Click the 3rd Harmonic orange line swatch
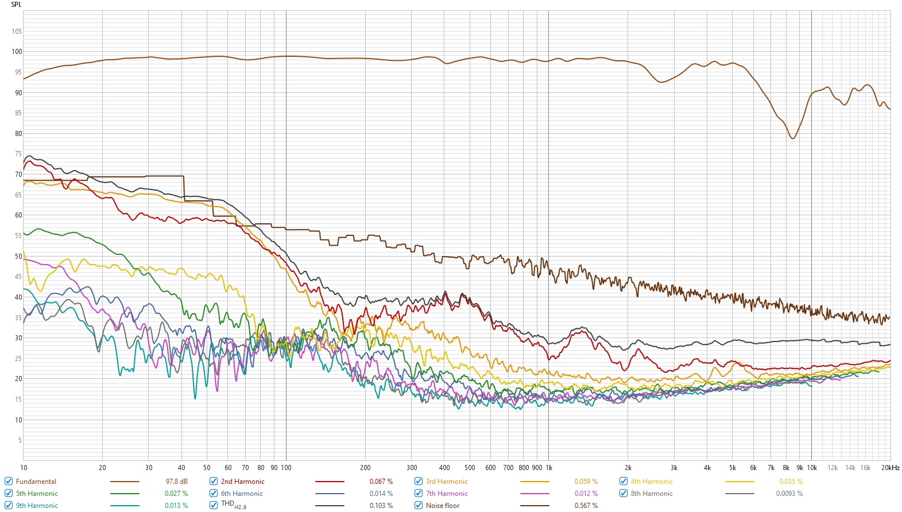This screenshot has width=902, height=512. pos(535,482)
